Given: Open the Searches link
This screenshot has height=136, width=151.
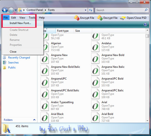Looking at the screenshot, I should 13,63.
